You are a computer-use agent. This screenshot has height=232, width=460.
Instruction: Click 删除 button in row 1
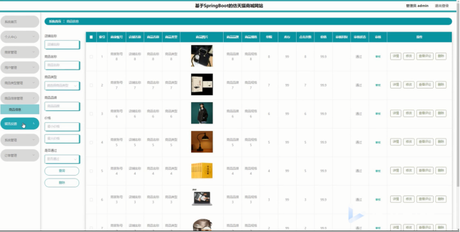tap(441, 56)
